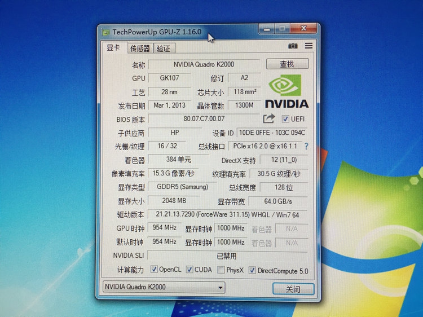Click the name field NVIDIA Quadro K2000
The image size is (423, 317).
tap(204, 64)
